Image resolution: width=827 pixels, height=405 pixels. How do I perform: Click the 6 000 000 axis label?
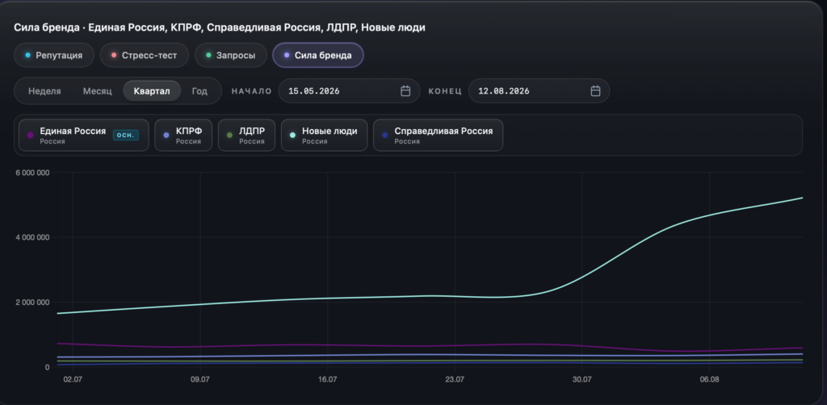point(31,173)
